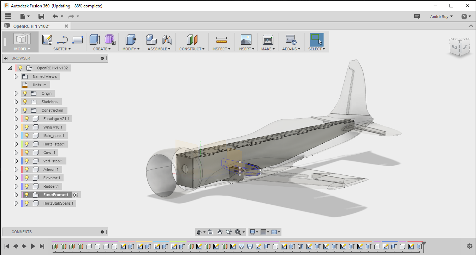Select the Extrude tool icon
The image size is (476, 255).
pyautogui.click(x=95, y=39)
